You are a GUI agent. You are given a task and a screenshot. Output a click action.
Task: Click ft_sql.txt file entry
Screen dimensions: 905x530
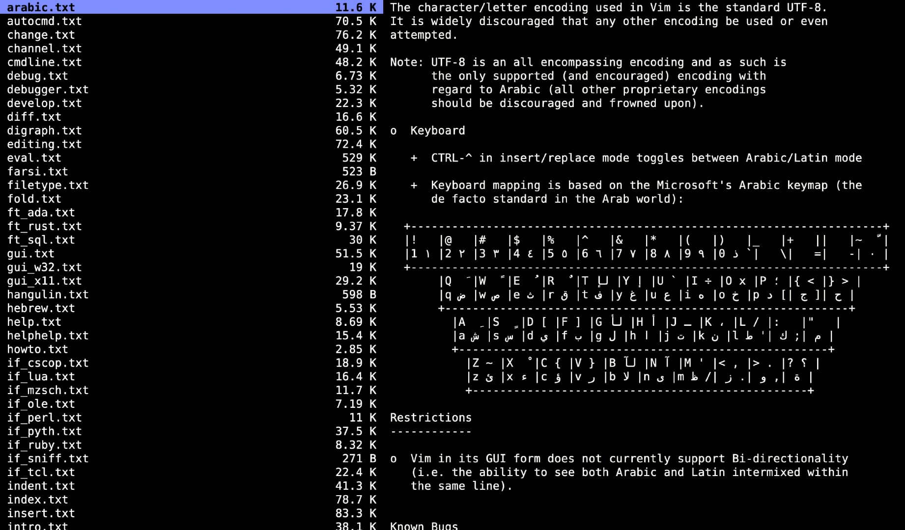point(192,240)
